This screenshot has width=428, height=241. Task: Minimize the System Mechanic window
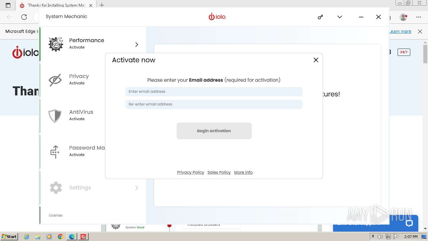(x=361, y=17)
